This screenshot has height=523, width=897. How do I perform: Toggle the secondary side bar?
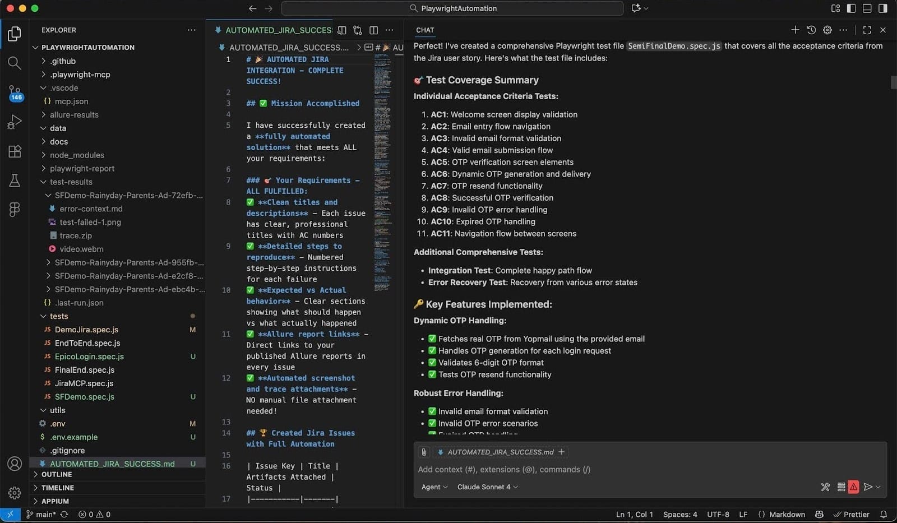[x=883, y=8]
